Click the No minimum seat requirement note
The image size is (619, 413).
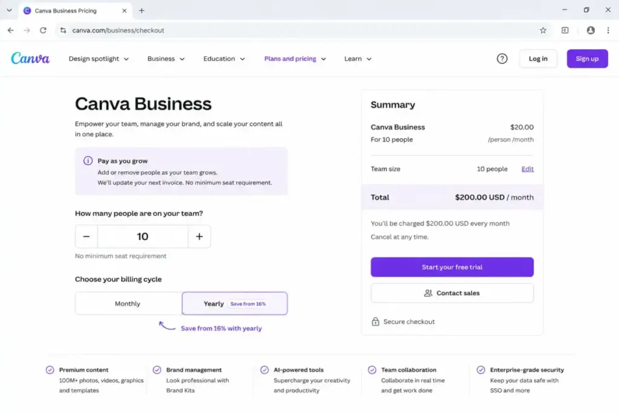[120, 256]
